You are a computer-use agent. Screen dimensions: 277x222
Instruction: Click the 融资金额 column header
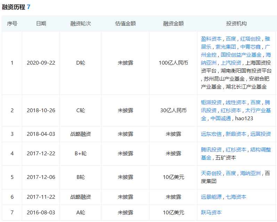(173, 24)
